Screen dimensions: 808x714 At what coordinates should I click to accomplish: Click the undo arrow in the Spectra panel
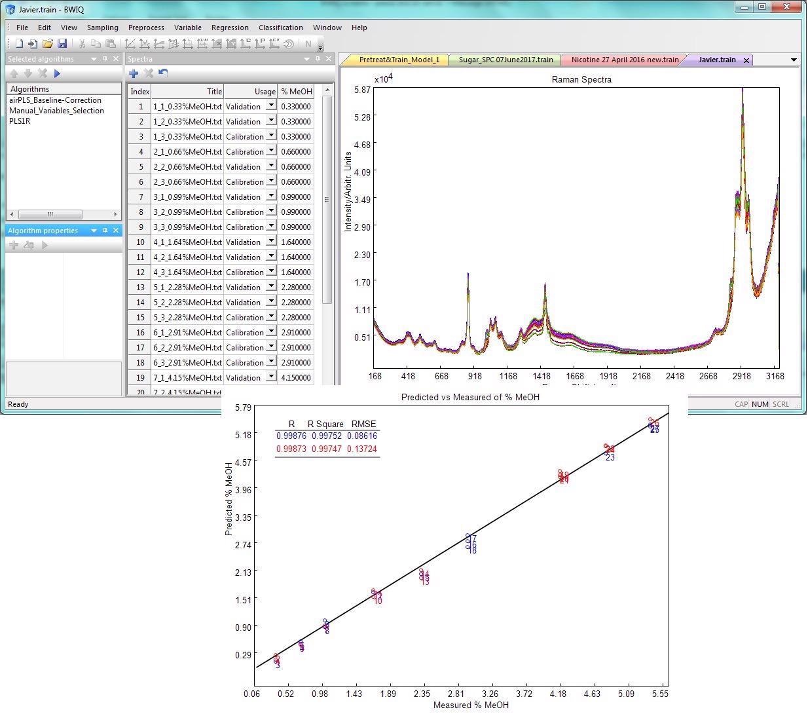[x=163, y=73]
